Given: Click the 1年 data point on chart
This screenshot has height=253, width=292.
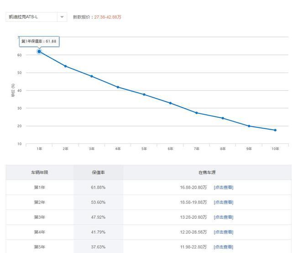Looking at the screenshot, I should click(x=39, y=52).
